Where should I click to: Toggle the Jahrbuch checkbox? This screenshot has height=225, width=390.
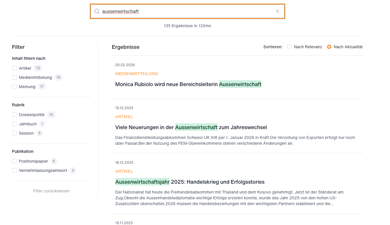[x=14, y=124]
